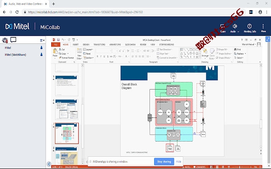Expand shared view to full screen
Screen dimensions: 271x169
(x=268, y=39)
